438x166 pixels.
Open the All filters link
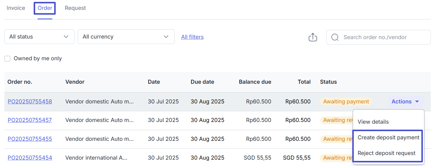[x=192, y=37]
